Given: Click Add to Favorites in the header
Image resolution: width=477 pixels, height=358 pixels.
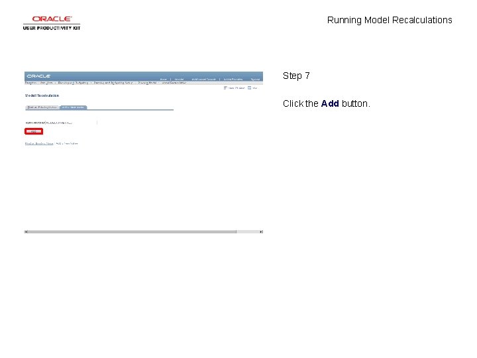Looking at the screenshot, I should [x=233, y=79].
